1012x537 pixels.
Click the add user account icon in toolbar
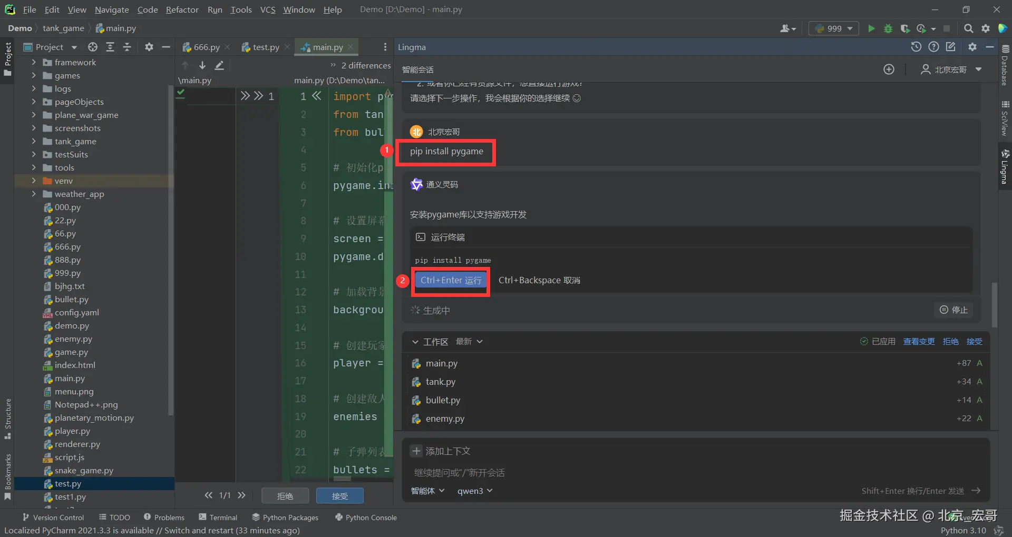(x=787, y=28)
